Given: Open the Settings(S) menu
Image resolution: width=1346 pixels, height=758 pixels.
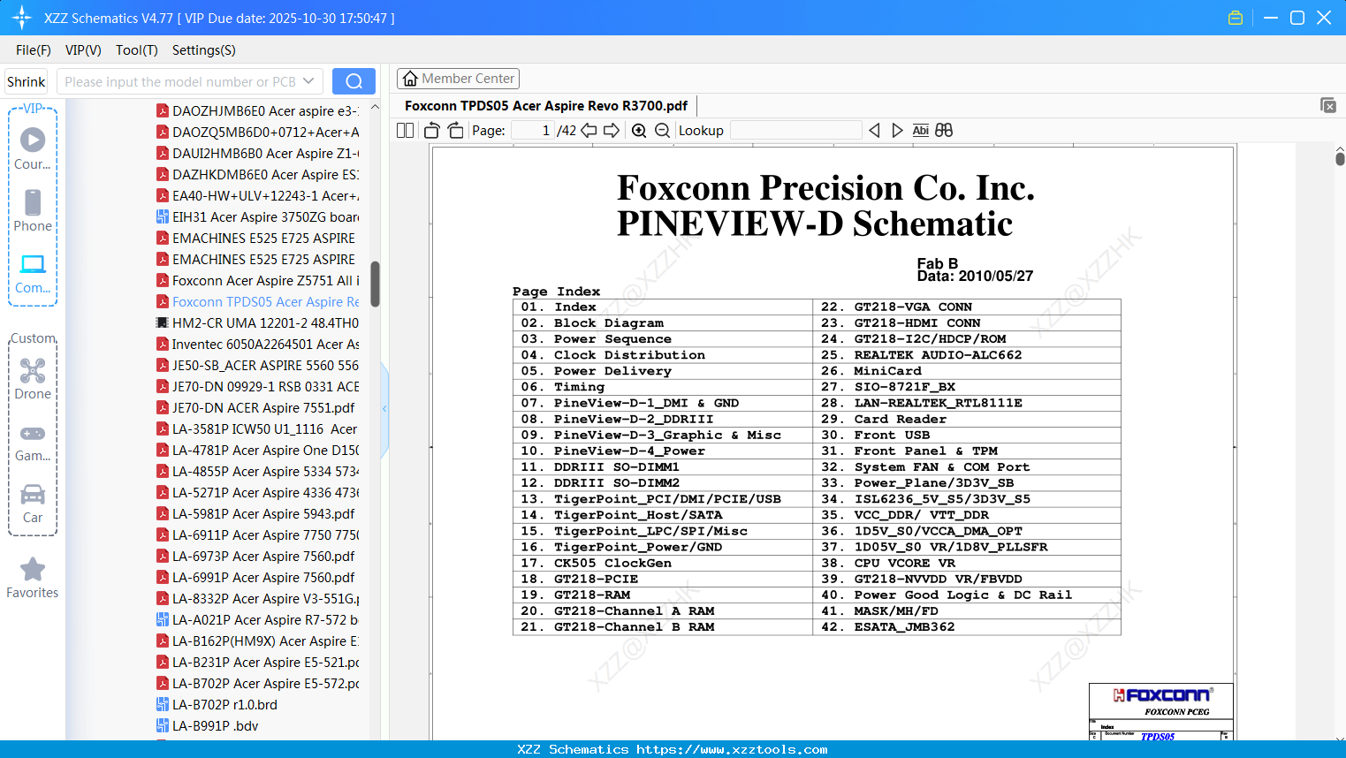Looking at the screenshot, I should (x=204, y=50).
